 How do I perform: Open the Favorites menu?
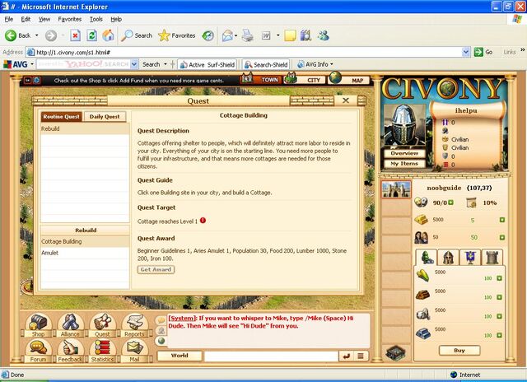point(69,19)
